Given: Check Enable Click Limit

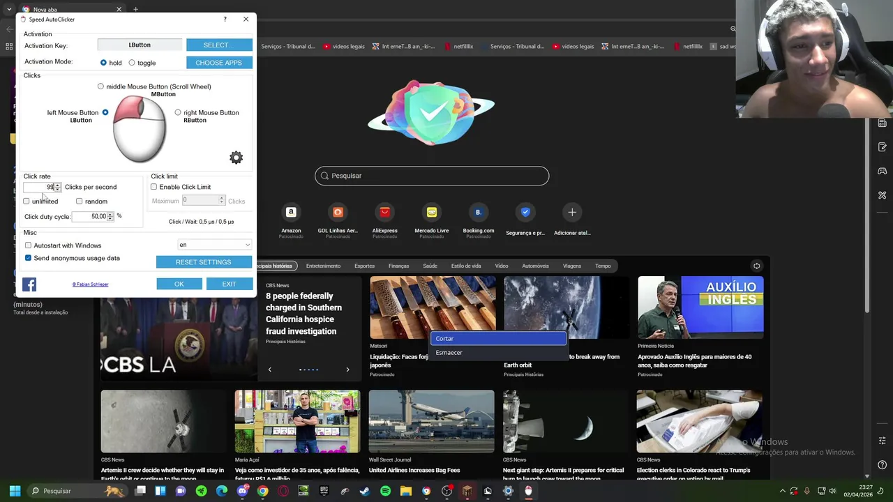Looking at the screenshot, I should pos(153,187).
